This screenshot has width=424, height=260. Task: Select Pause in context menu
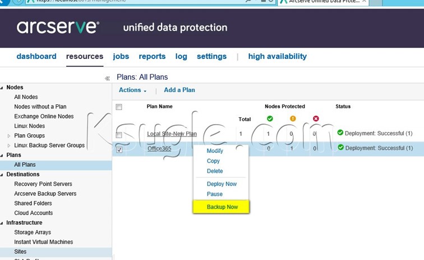(x=215, y=194)
